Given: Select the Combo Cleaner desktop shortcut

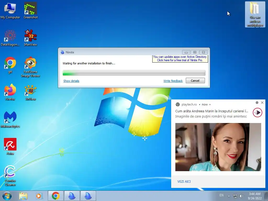Looking at the screenshot, I should tap(10, 176).
